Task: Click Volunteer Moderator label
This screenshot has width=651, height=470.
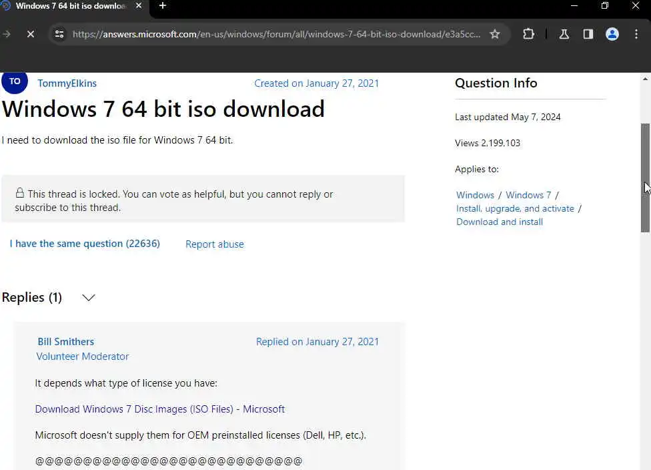Action: pyautogui.click(x=83, y=357)
